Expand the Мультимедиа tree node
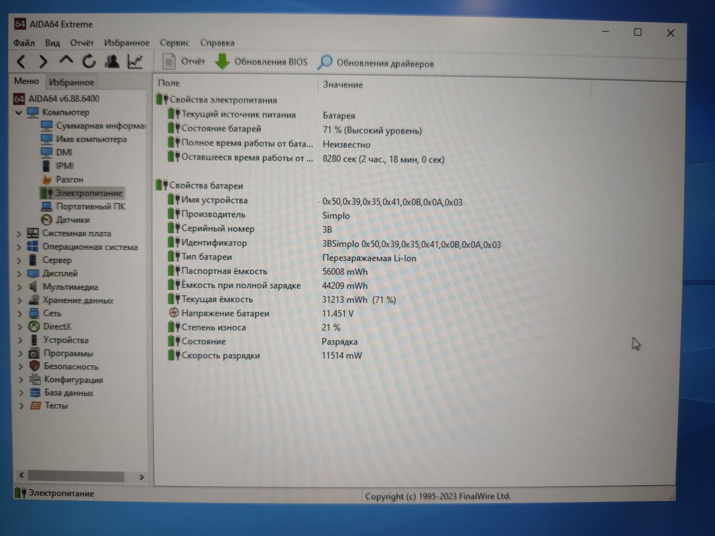 click(x=20, y=287)
